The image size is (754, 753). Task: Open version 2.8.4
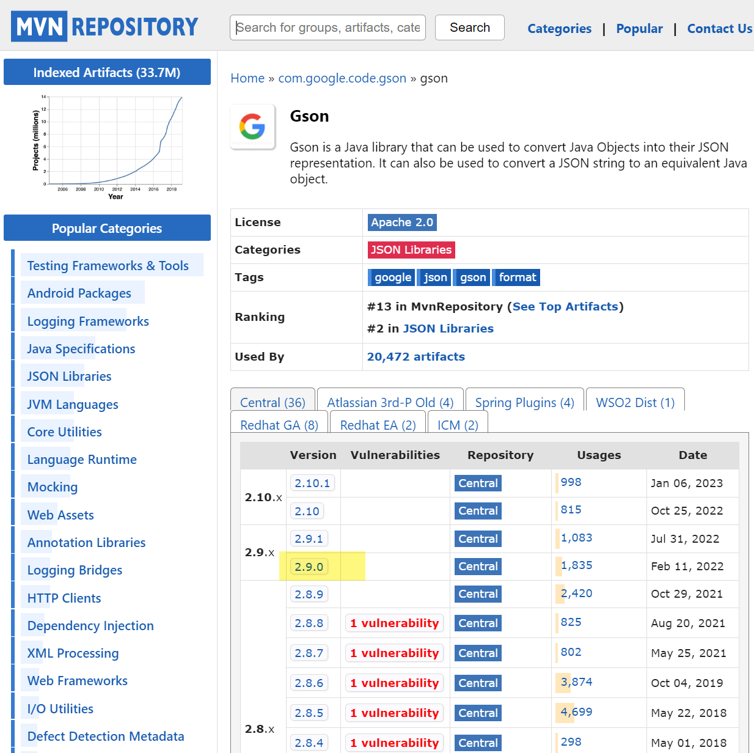pyautogui.click(x=309, y=743)
